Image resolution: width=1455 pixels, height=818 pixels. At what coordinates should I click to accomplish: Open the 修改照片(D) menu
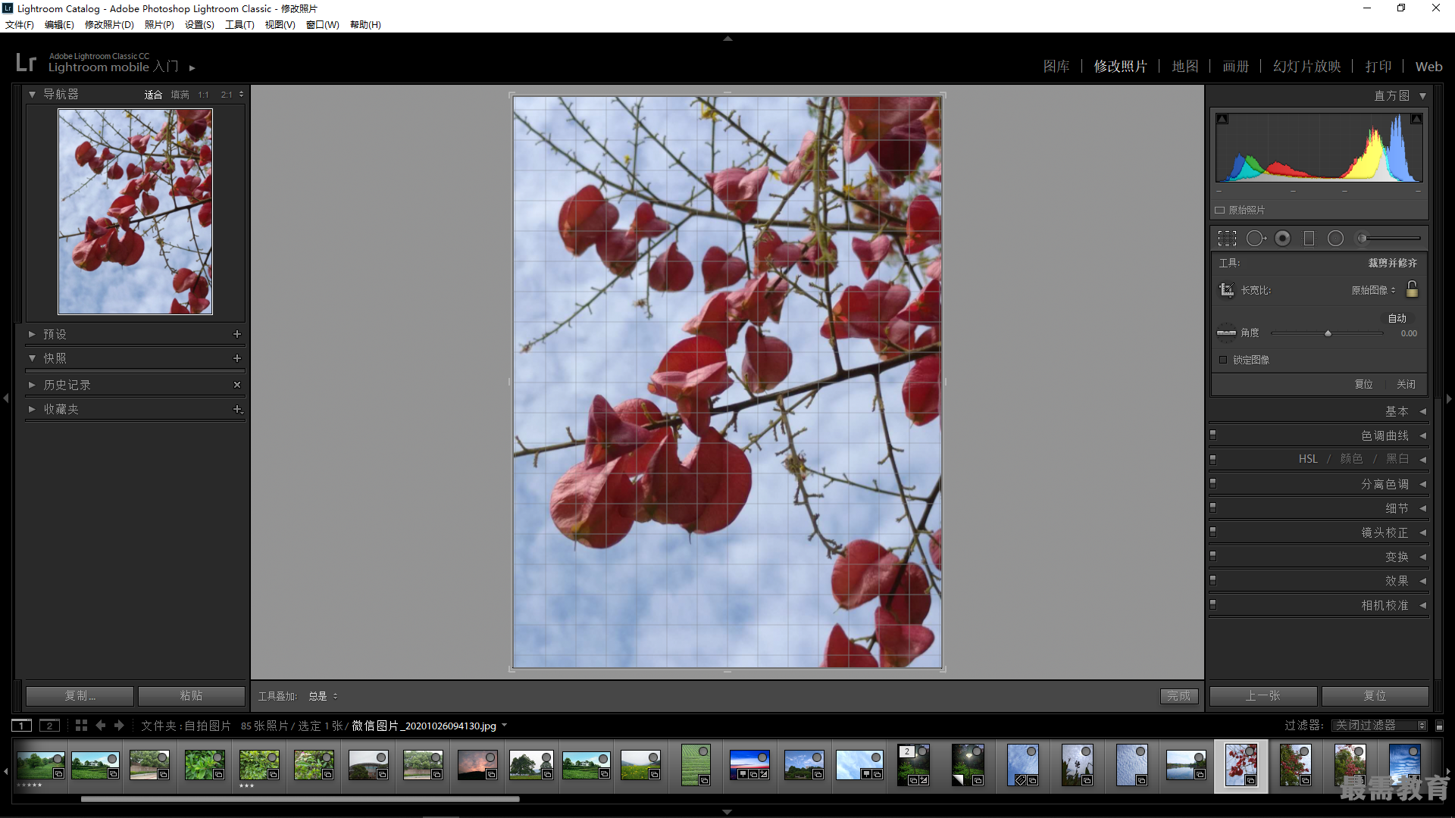109,25
